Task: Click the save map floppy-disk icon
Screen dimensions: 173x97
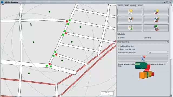Action: [x=130, y=20]
